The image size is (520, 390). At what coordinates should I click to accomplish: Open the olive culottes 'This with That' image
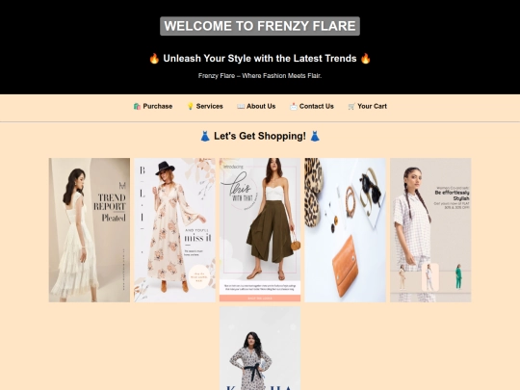point(260,230)
